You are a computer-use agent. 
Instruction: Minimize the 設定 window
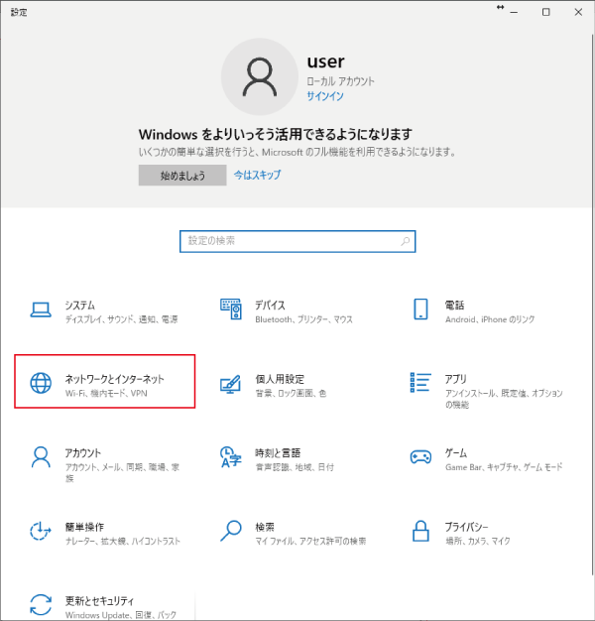tap(514, 12)
